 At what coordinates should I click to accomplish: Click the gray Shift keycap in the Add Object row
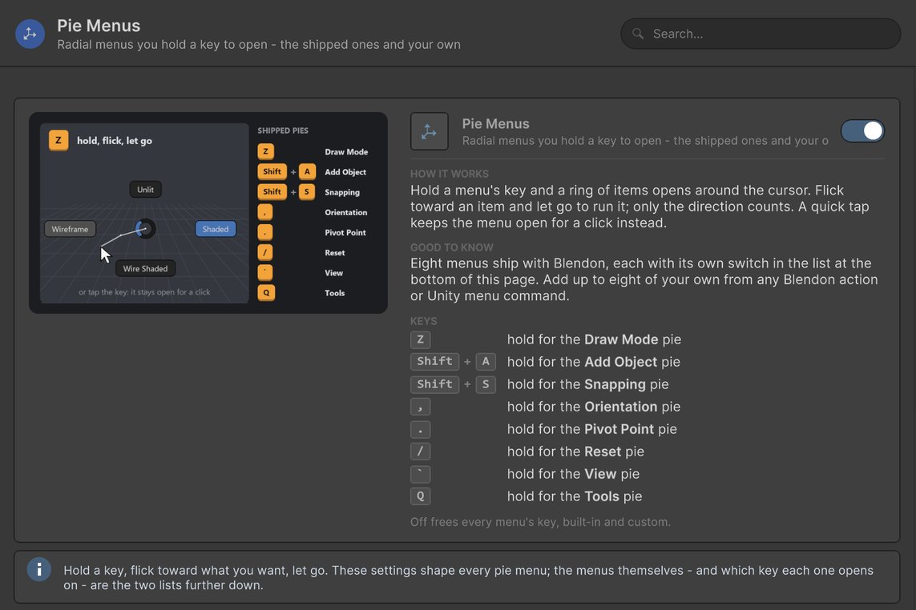coord(434,362)
